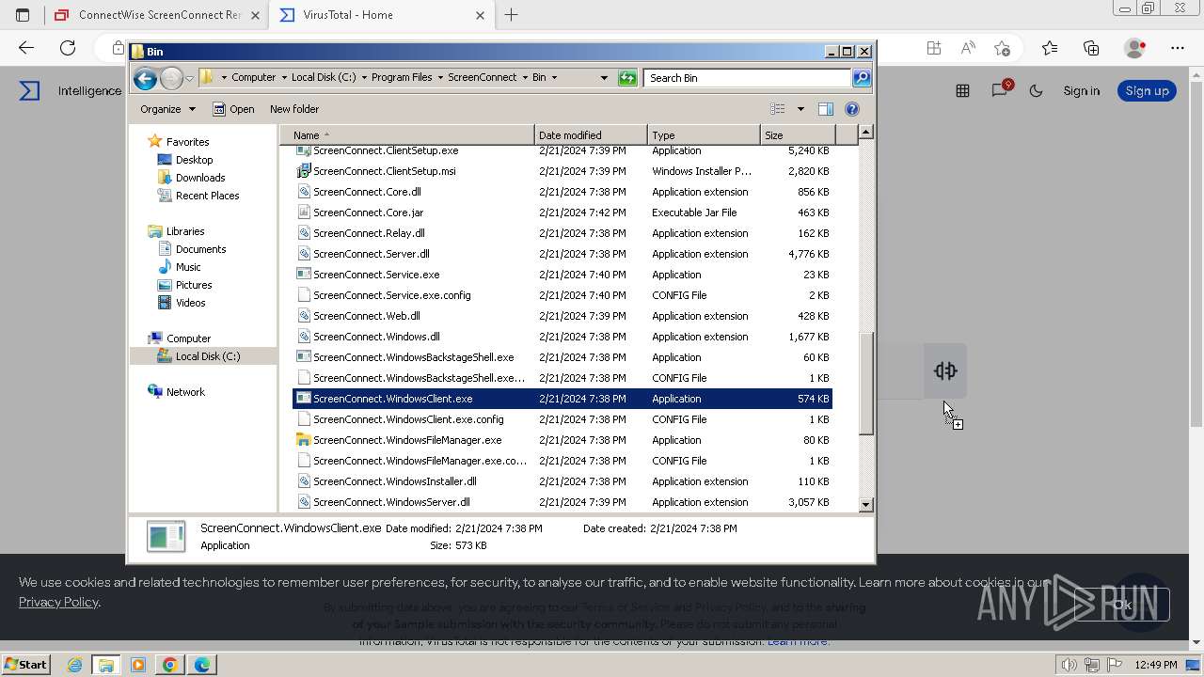The width and height of the screenshot is (1204, 677).
Task: Click the Sign up button on VirusTotal
Action: coord(1147,91)
